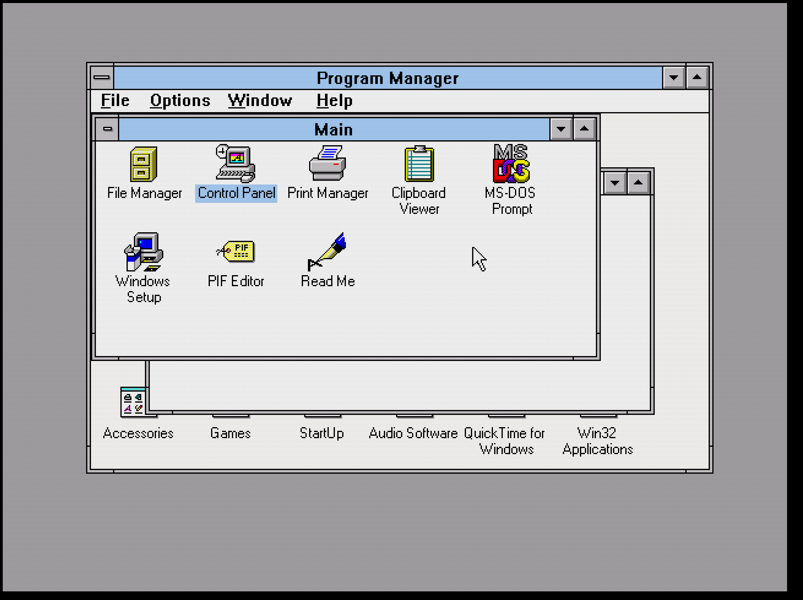This screenshot has height=600, width=803.
Task: Open the Window menu
Action: [x=260, y=101]
